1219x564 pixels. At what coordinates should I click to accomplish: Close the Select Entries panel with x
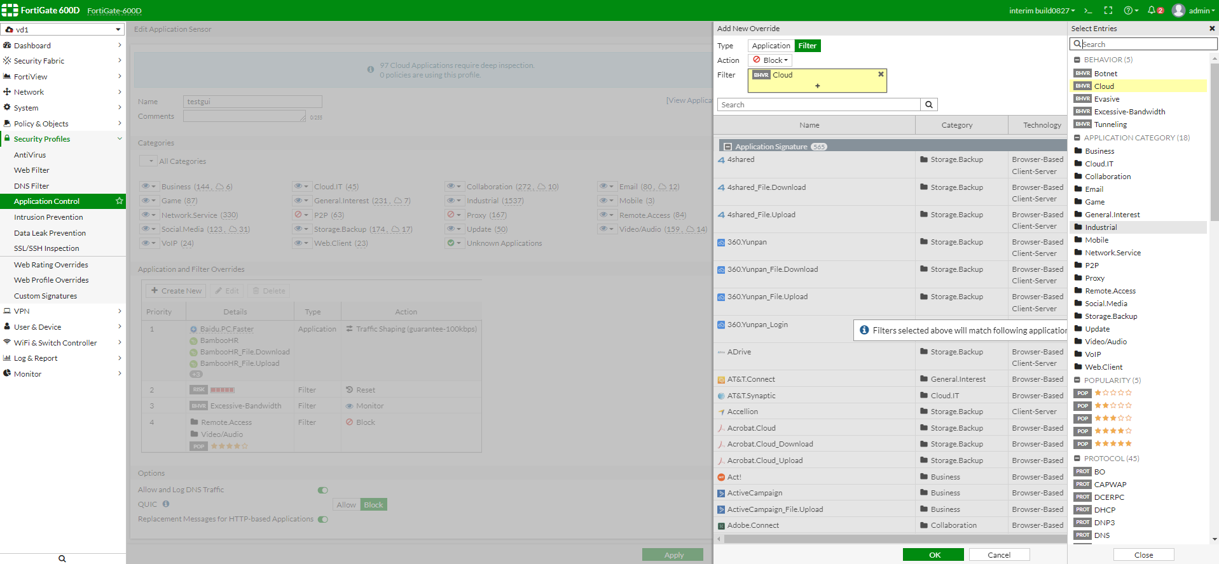(x=1212, y=29)
